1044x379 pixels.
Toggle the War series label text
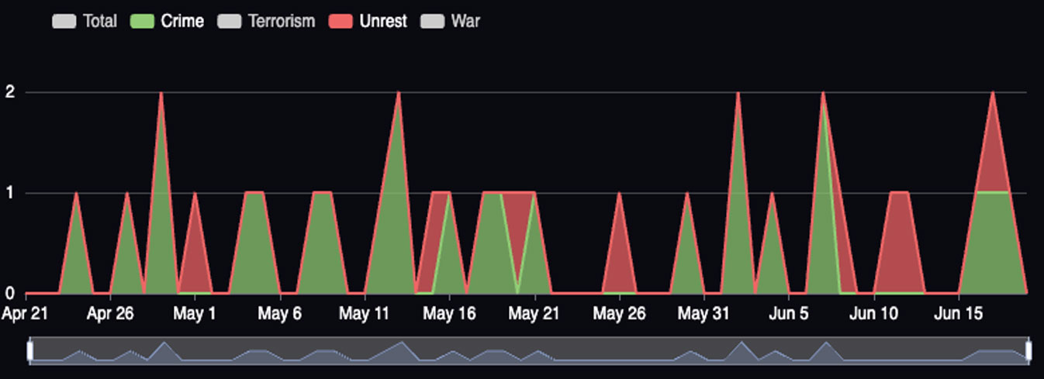465,22
